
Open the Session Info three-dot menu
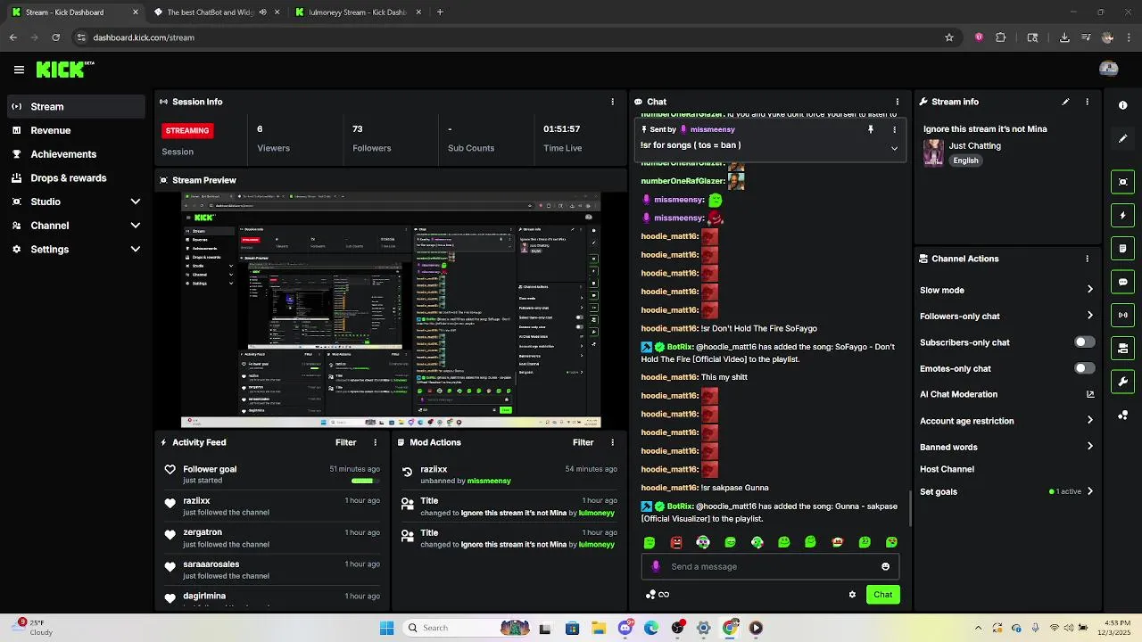pyautogui.click(x=612, y=102)
